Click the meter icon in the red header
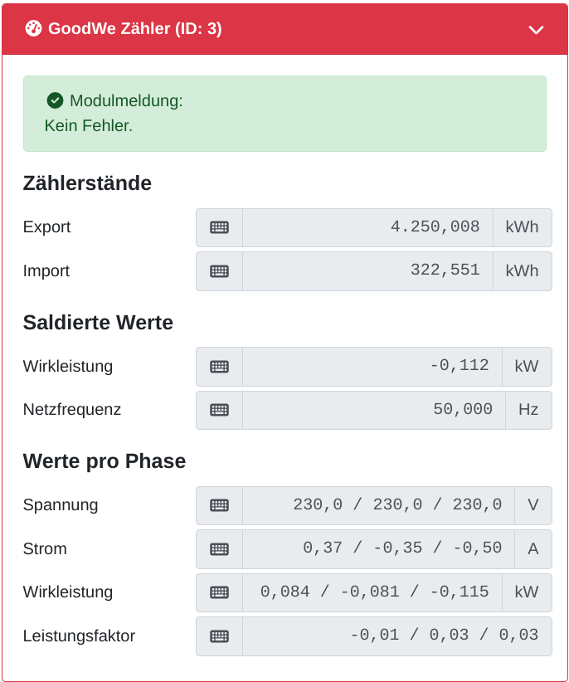The width and height of the screenshot is (569, 682). 33,28
